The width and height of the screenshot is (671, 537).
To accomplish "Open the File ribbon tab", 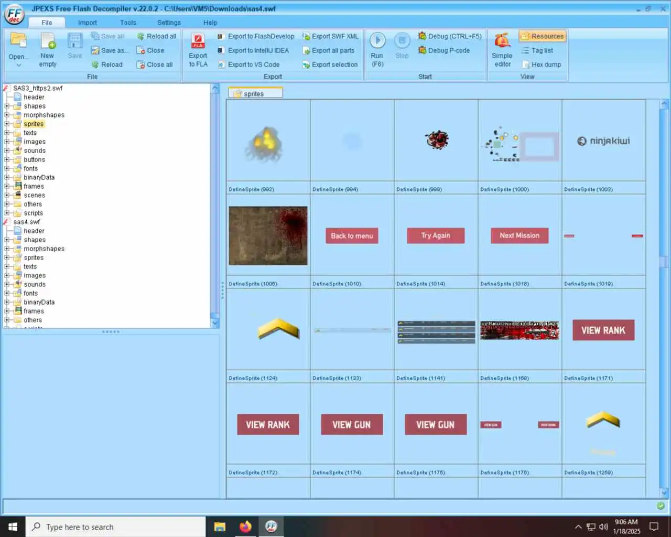I will pos(47,23).
